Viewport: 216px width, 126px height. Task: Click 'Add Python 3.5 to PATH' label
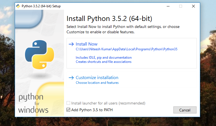pos(92,110)
